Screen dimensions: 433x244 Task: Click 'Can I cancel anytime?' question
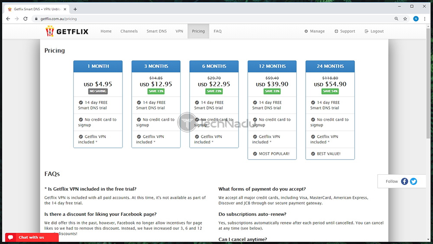(x=243, y=239)
